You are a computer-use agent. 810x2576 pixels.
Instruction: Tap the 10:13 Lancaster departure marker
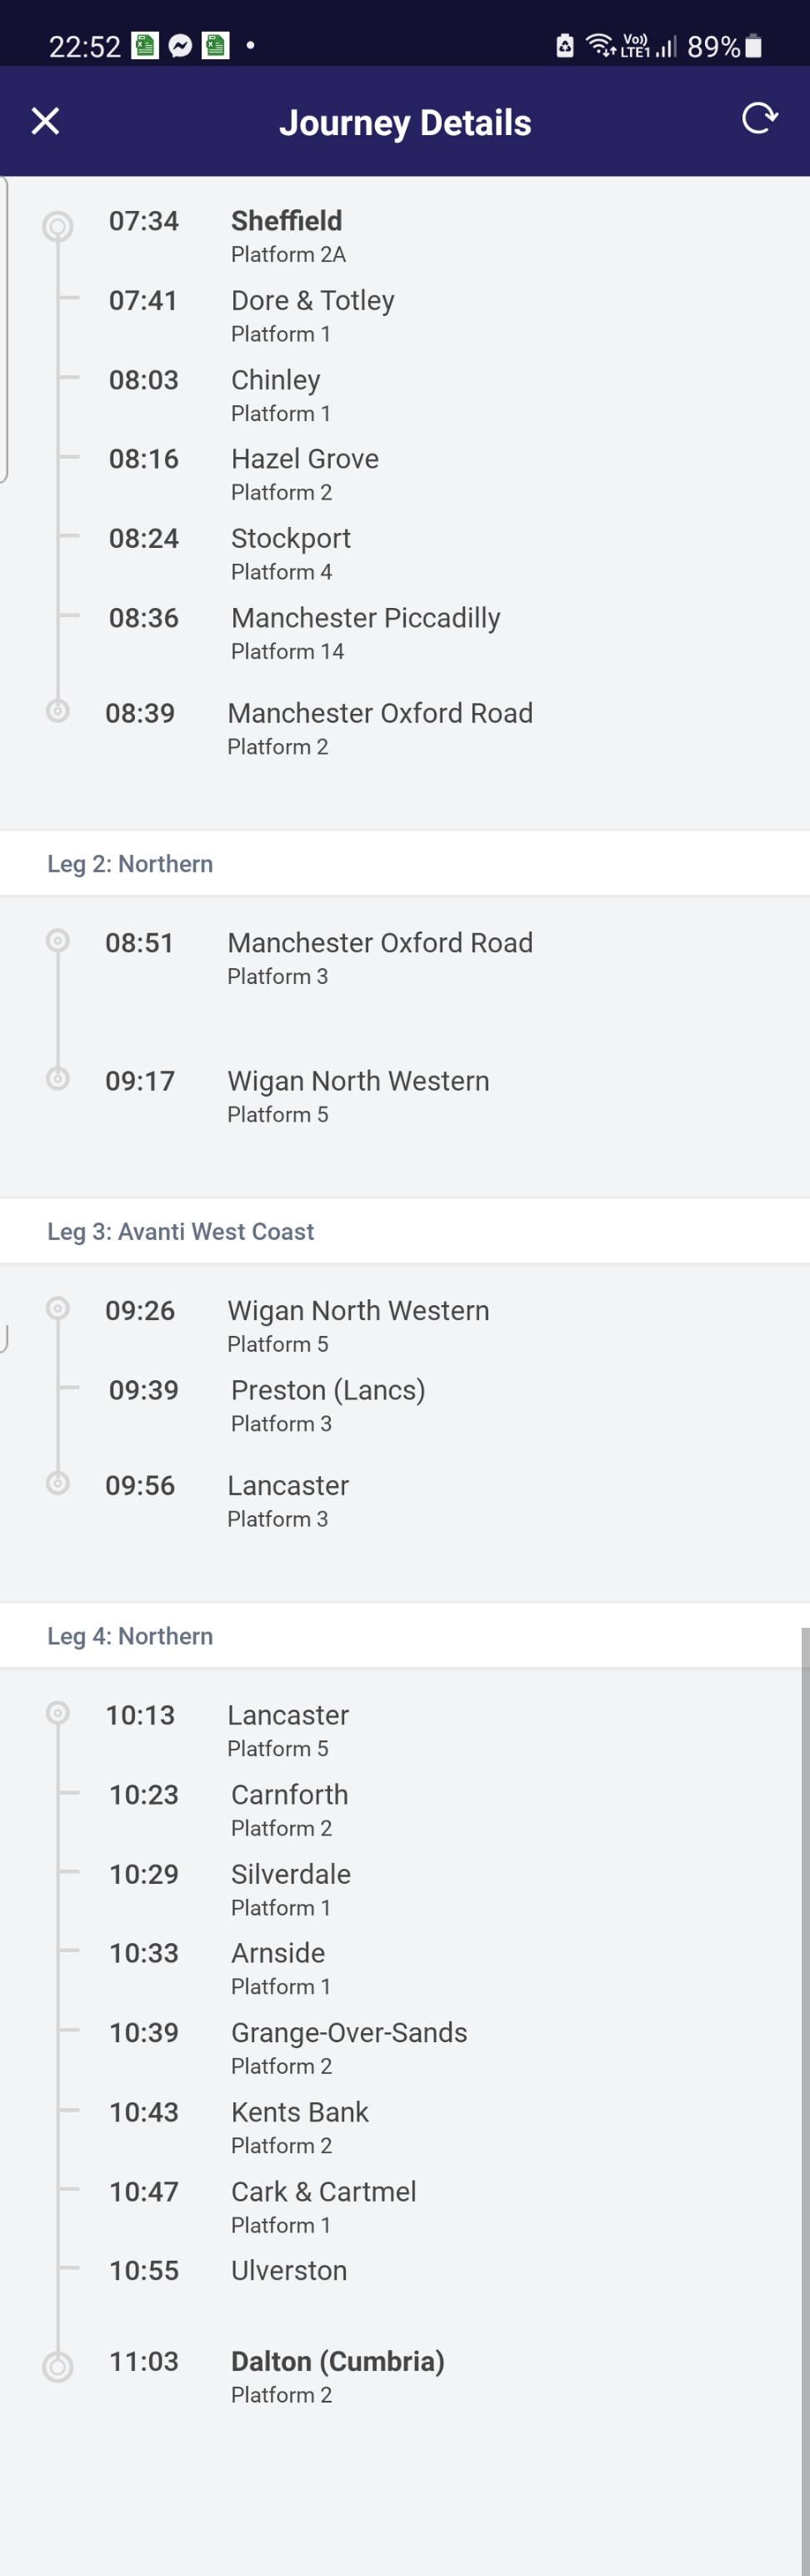pyautogui.click(x=58, y=1714)
